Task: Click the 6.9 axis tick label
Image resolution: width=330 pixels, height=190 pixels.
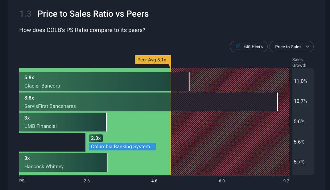Action: (222, 181)
